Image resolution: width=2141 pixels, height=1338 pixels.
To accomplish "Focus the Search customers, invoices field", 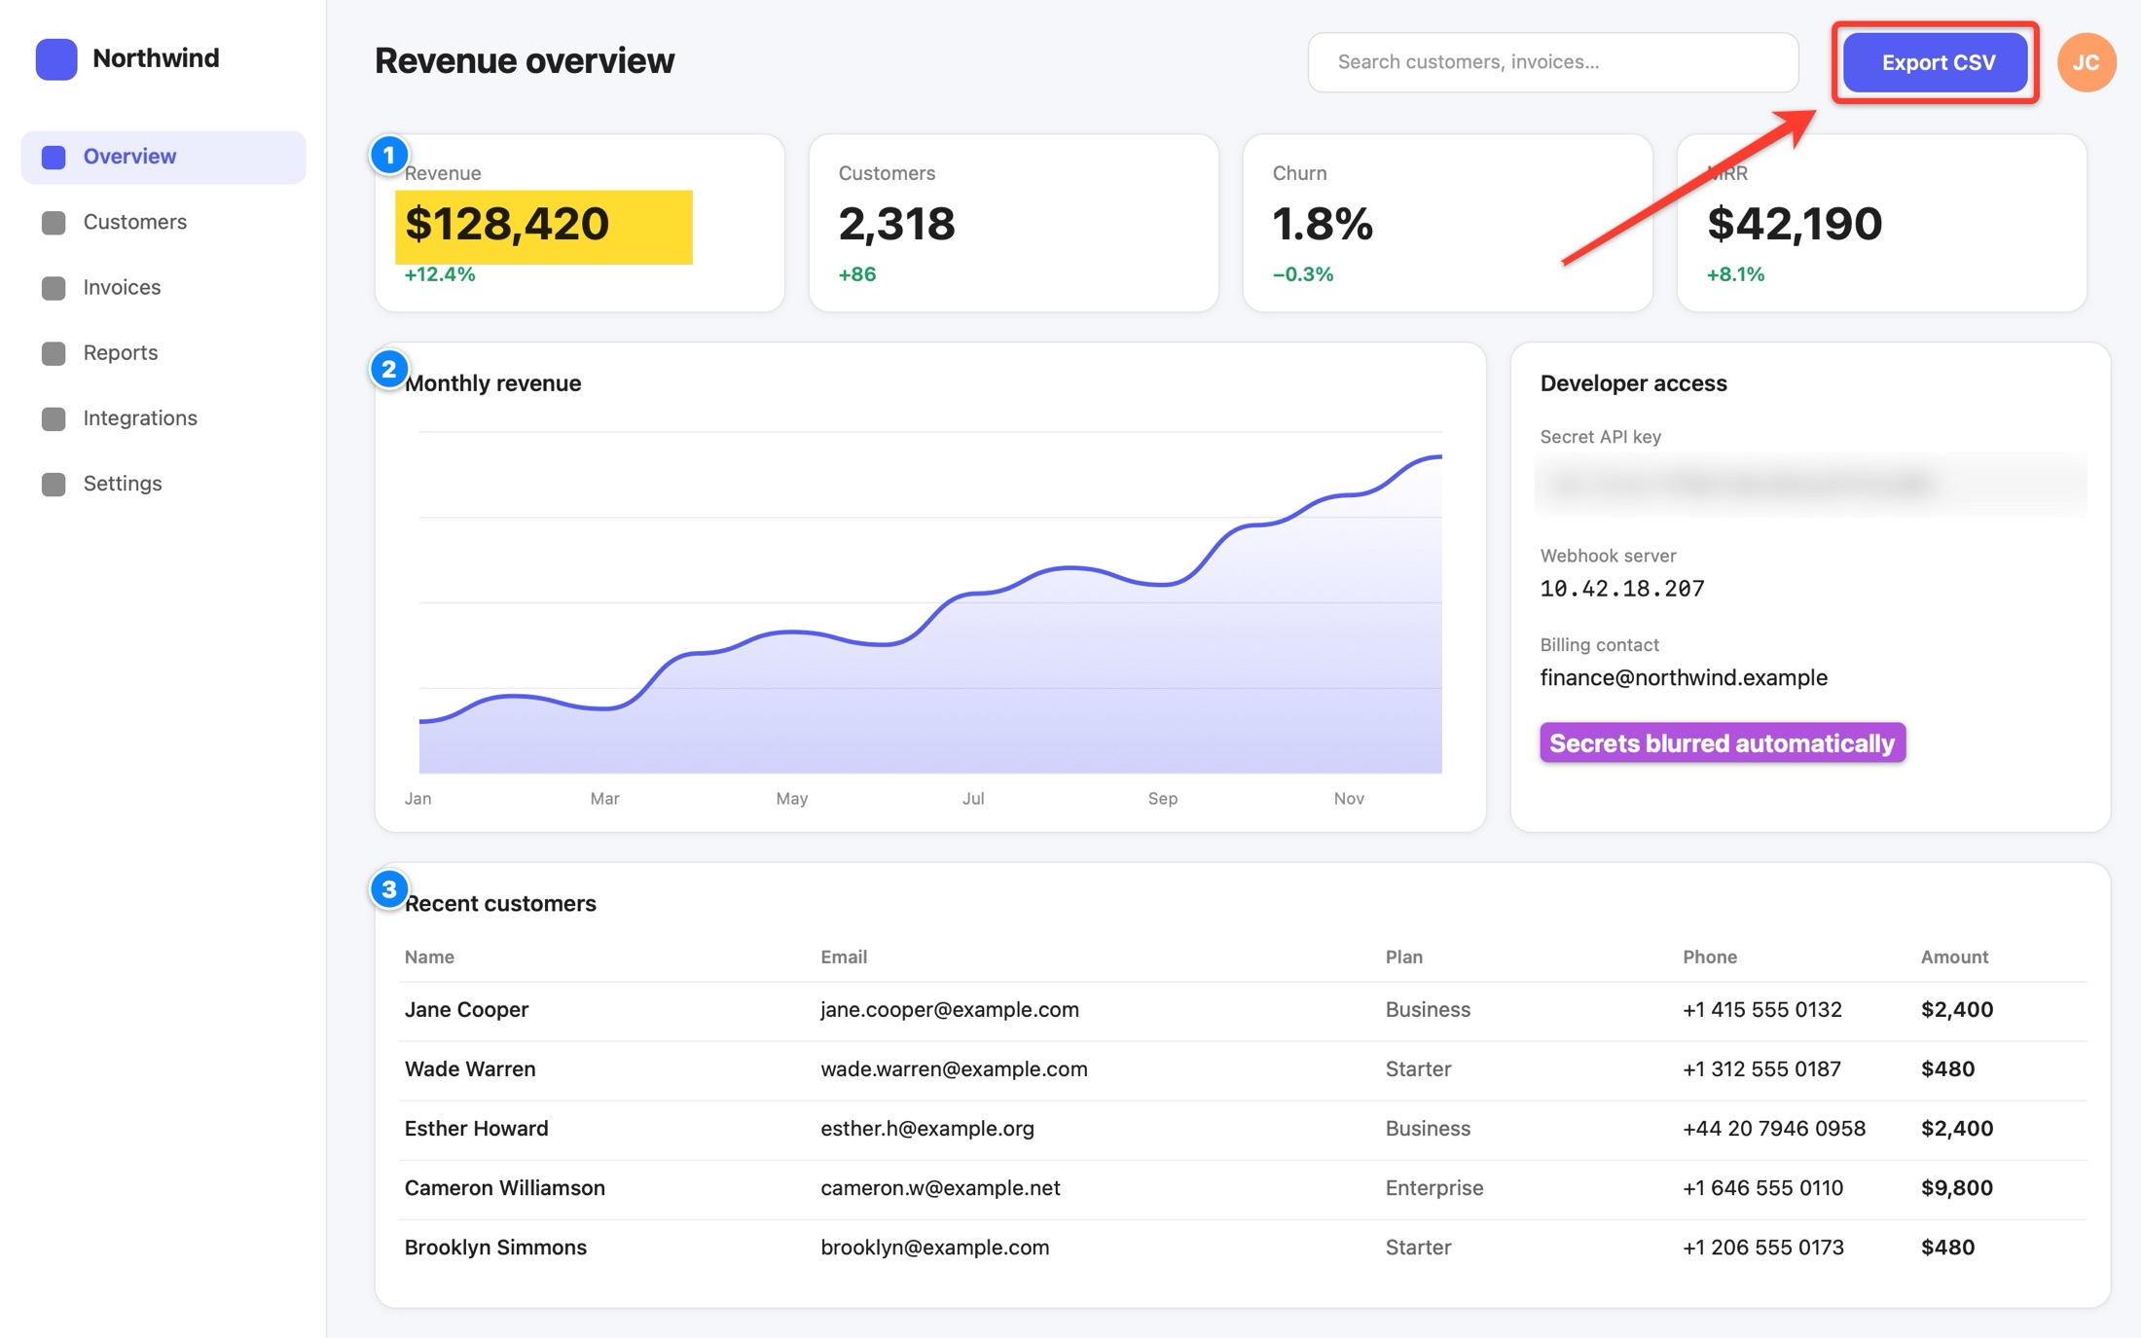I will click(1552, 62).
